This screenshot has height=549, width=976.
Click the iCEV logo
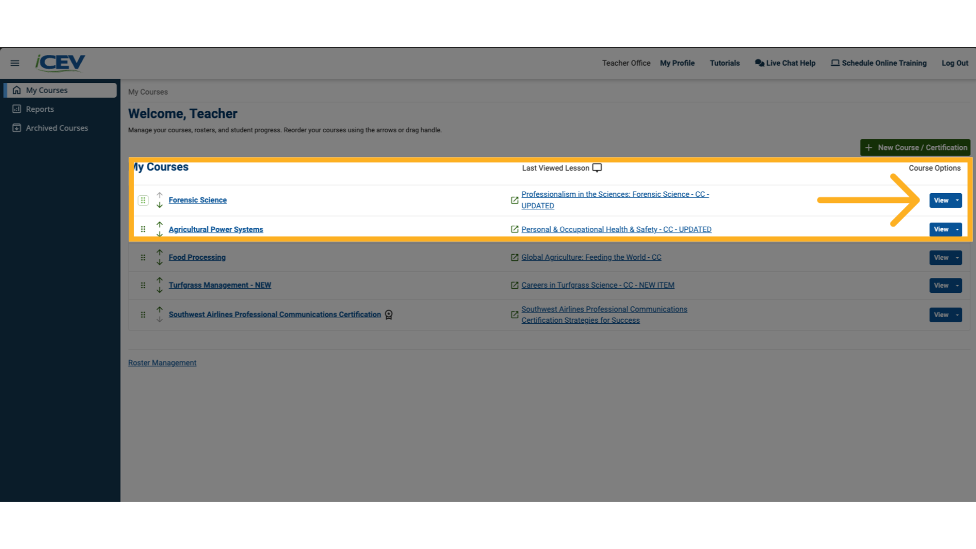60,63
